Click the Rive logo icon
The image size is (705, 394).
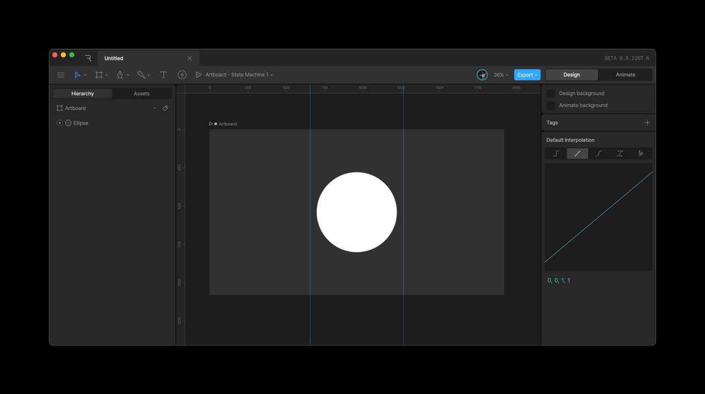[x=88, y=58]
